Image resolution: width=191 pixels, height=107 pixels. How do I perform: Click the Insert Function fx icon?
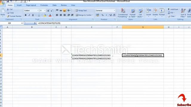(x=35, y=23)
